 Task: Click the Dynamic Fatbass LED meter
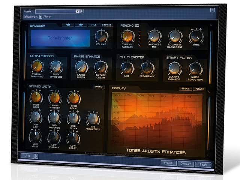pos(139,38)
